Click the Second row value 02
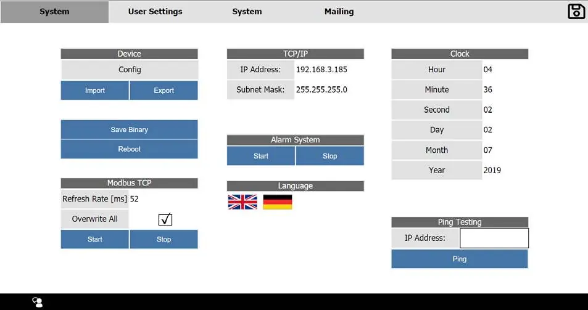The image size is (588, 310). 488,110
